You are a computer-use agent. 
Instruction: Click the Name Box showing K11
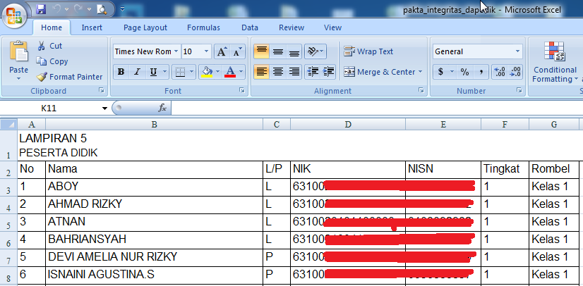pyautogui.click(x=67, y=108)
